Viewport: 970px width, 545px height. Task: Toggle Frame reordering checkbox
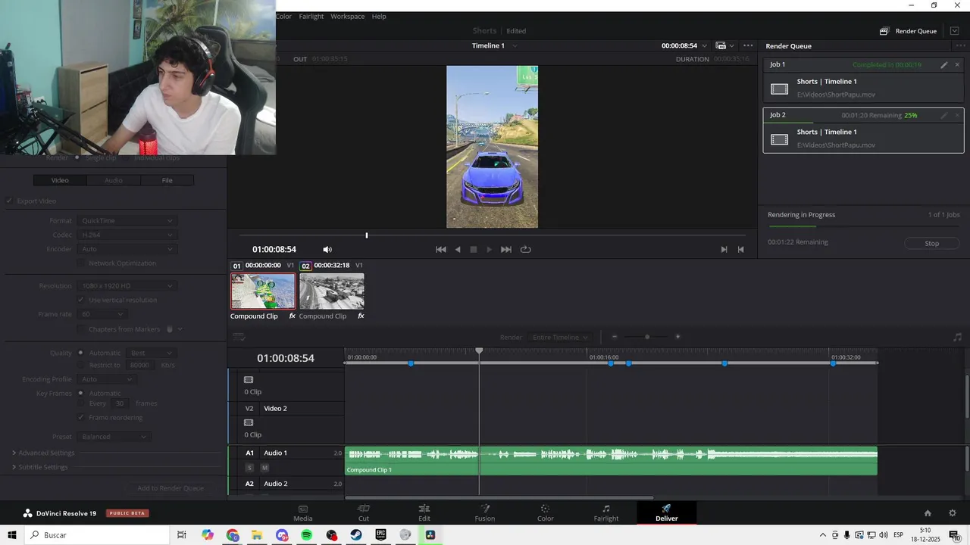click(x=81, y=417)
